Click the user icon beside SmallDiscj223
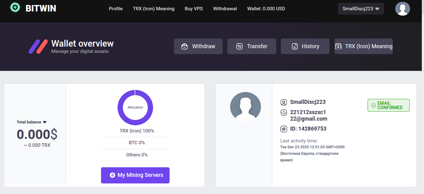 tap(284, 102)
